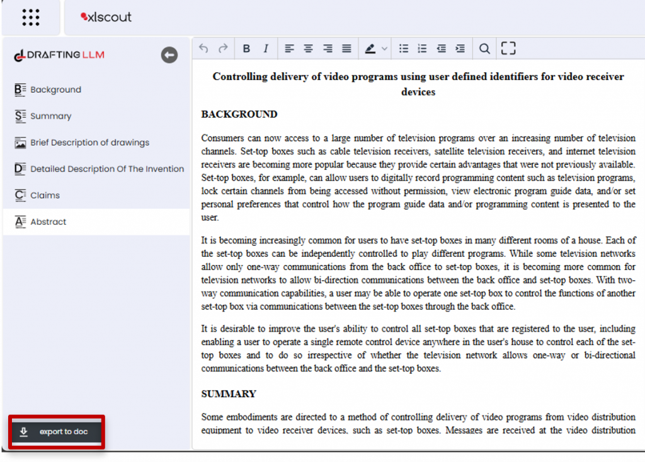Navigate to the Claims section
This screenshot has width=645, height=462.
click(96, 195)
